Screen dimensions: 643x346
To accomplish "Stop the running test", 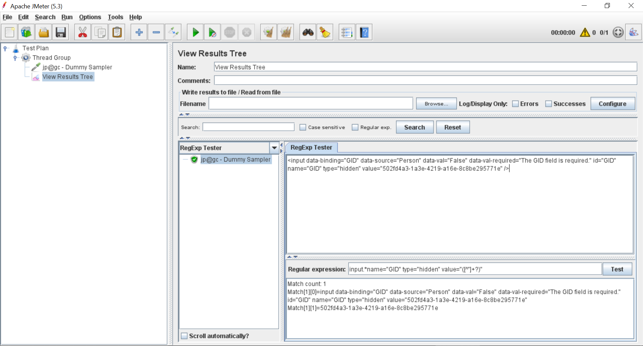I will click(x=230, y=32).
